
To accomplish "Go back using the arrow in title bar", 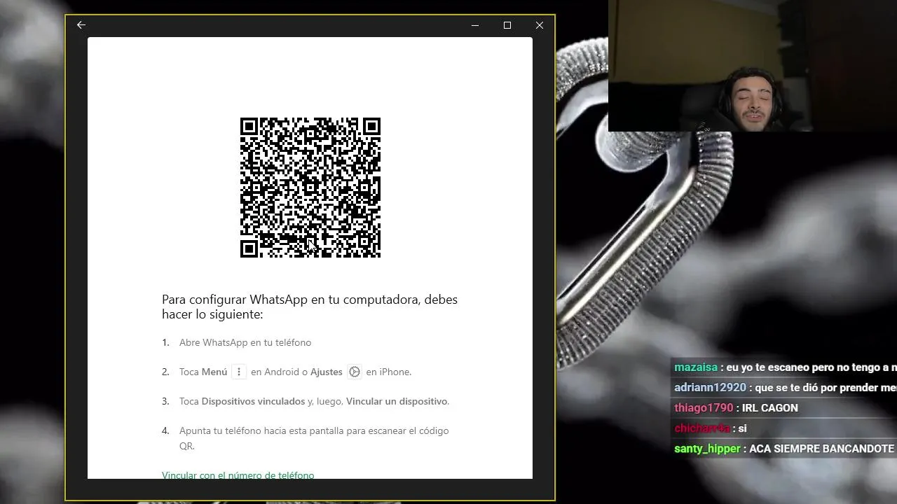I will point(81,25).
